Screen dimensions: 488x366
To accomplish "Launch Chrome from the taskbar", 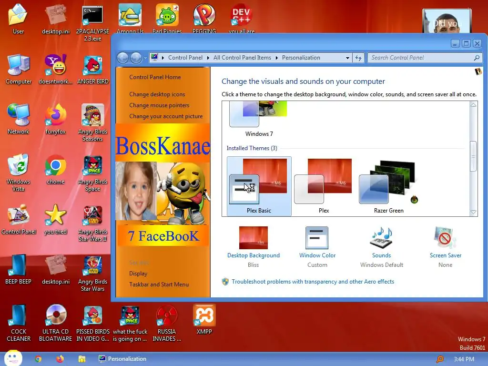I will click(x=38, y=359).
